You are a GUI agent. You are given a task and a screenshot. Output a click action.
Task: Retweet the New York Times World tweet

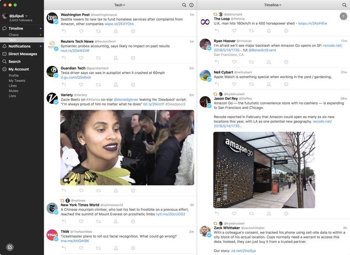coord(98,221)
